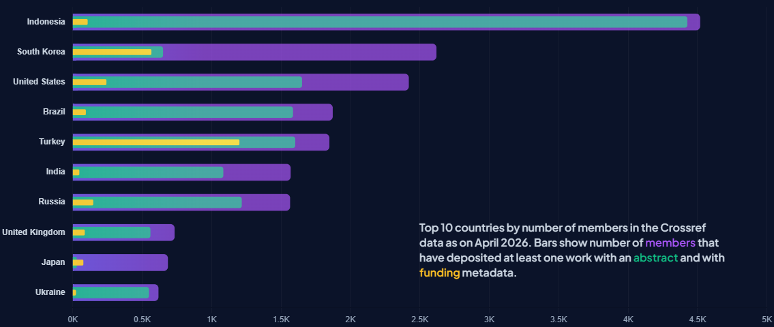The height and width of the screenshot is (327, 774).
Task: Click the 2K axis tick label
Action: point(351,319)
